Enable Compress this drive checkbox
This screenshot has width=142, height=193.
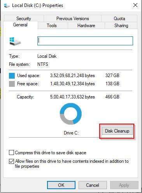tap(11, 152)
